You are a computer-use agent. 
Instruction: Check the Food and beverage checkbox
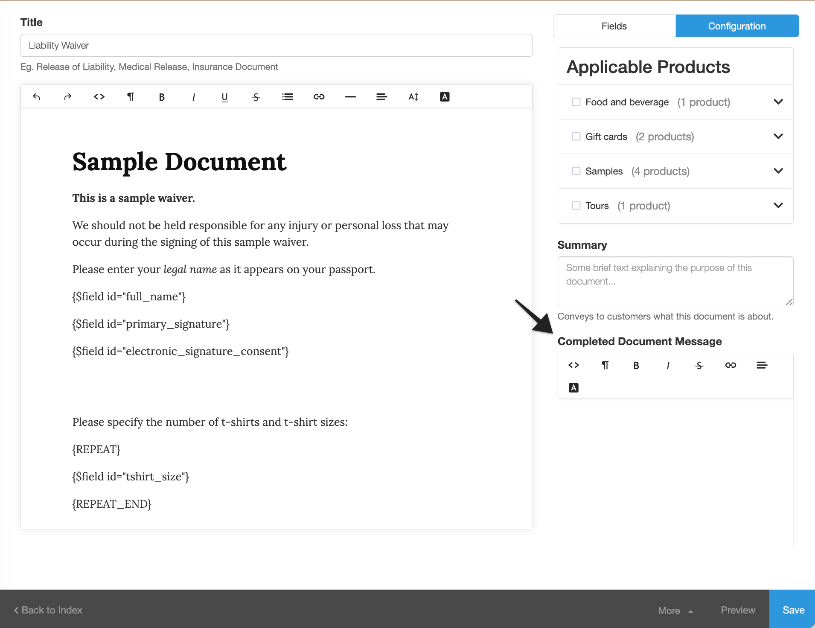(x=576, y=102)
